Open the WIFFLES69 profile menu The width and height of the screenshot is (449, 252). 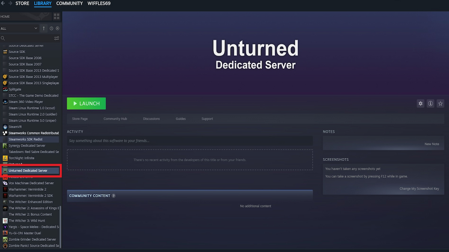(x=99, y=3)
